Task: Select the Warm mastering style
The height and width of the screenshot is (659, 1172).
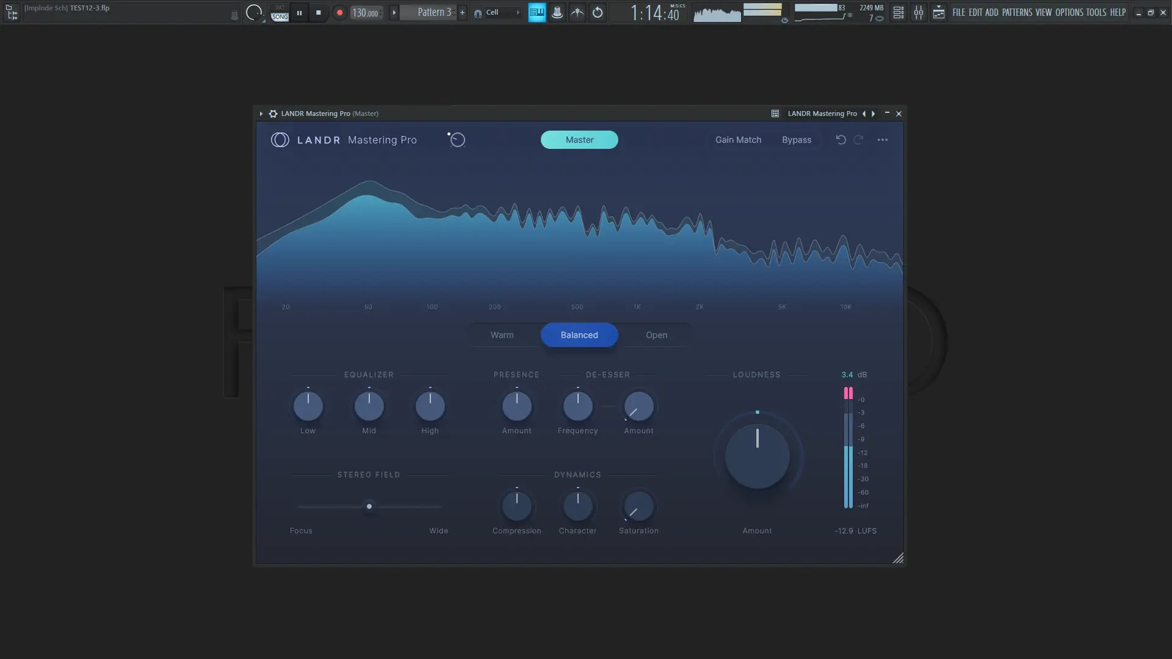Action: click(502, 335)
